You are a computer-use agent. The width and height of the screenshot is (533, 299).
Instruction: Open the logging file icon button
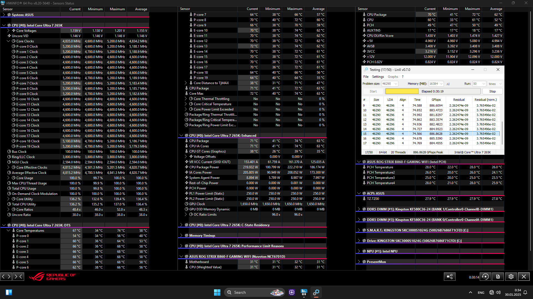click(x=498, y=277)
